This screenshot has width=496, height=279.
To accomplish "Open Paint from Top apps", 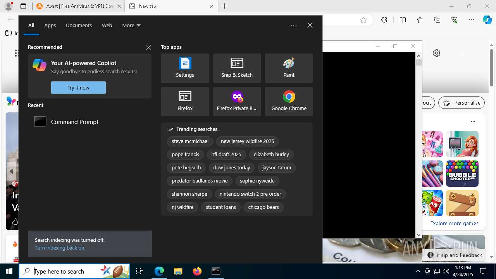I will 289,68.
